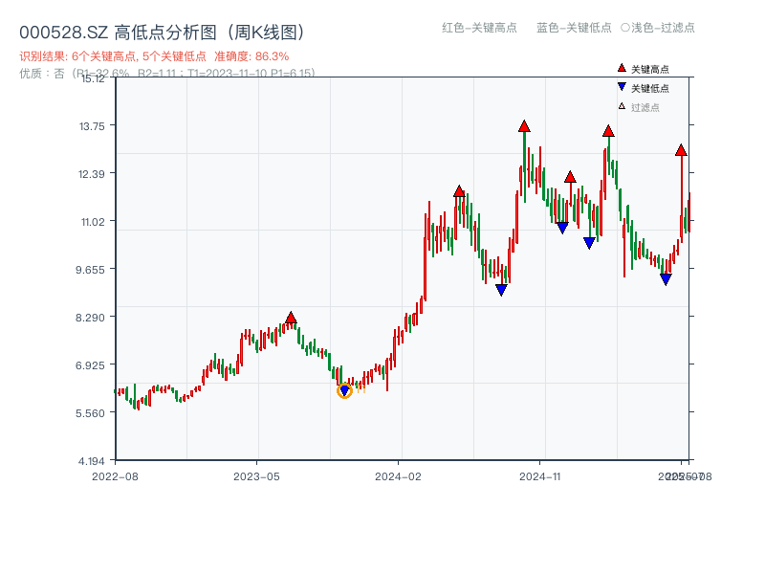Toggle the 关键高点 legend label
This screenshot has width=765, height=574.
pos(650,69)
